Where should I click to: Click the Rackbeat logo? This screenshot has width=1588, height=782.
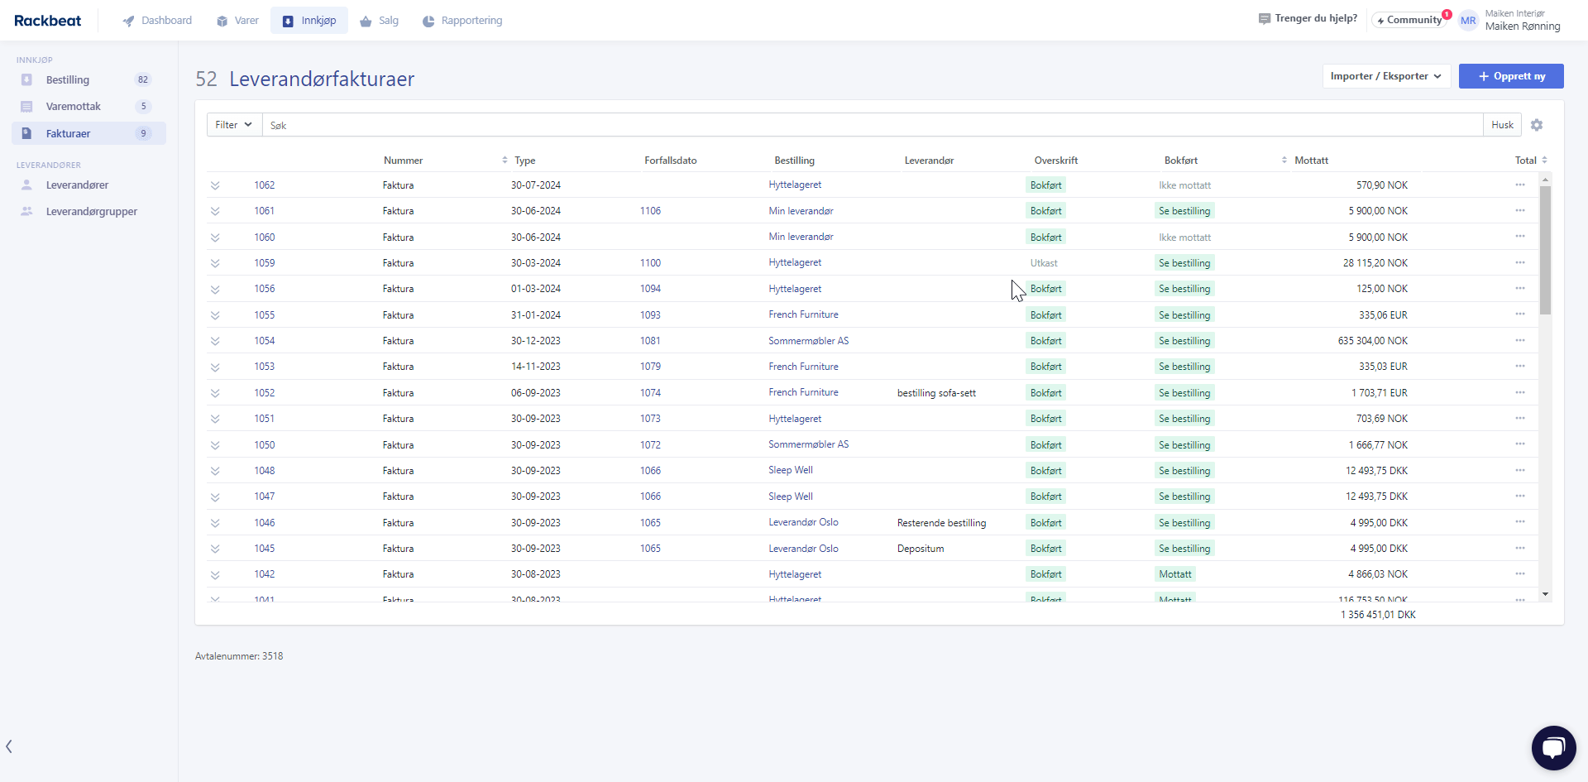47,20
